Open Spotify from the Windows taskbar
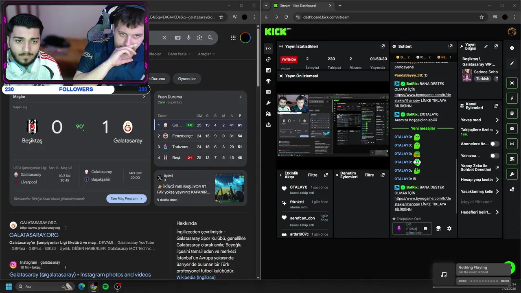The height and width of the screenshot is (293, 521). coord(105,286)
